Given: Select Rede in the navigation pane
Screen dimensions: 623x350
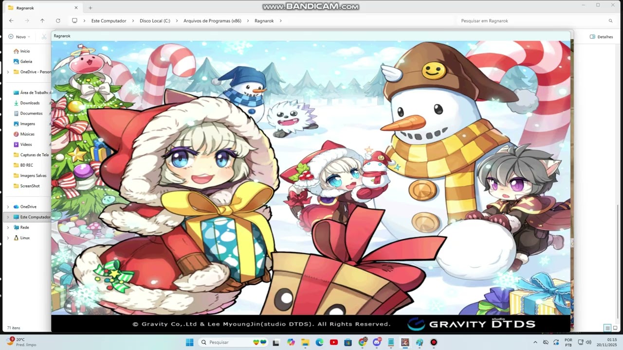Looking at the screenshot, I should (21, 227).
